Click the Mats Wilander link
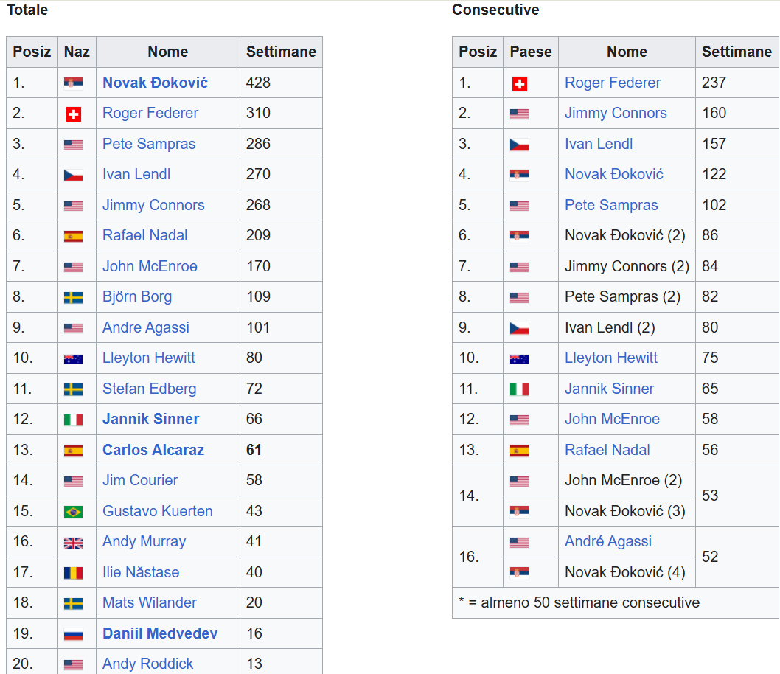The width and height of the screenshot is (780, 674). pyautogui.click(x=150, y=602)
